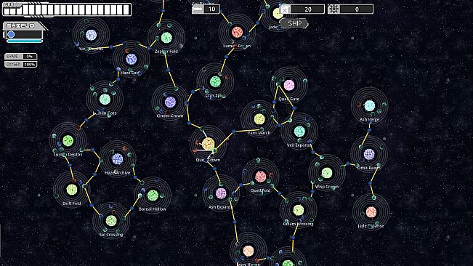This screenshot has height=266, width=473.
Task: Select the Lumen Crown red star
Action: 237,32
